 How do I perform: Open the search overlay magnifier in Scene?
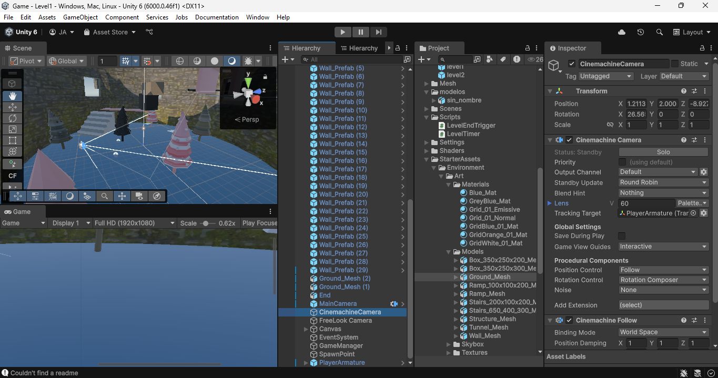(105, 196)
